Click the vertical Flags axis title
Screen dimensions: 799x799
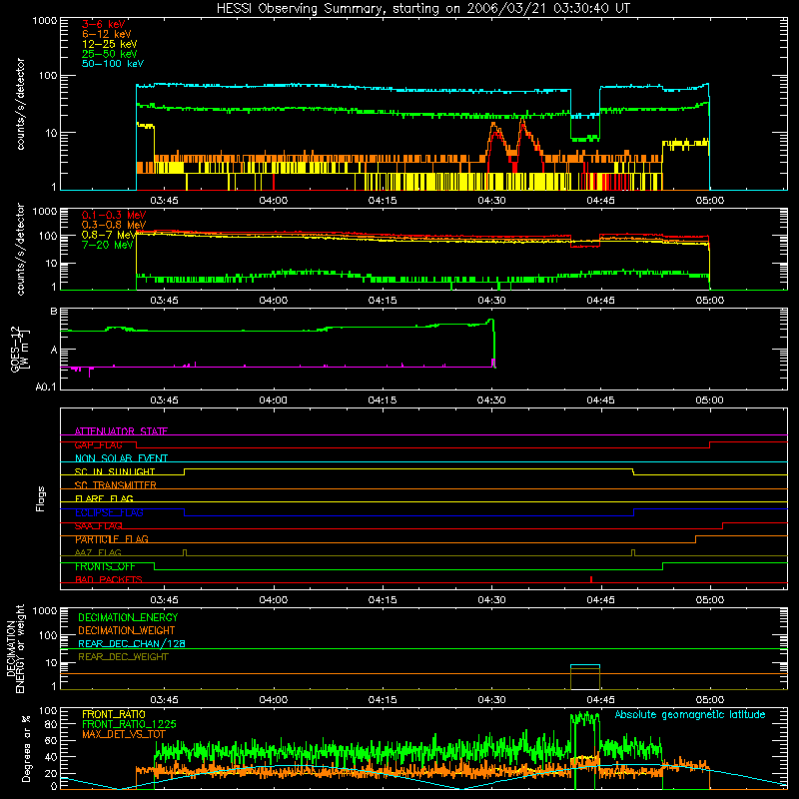point(40,498)
